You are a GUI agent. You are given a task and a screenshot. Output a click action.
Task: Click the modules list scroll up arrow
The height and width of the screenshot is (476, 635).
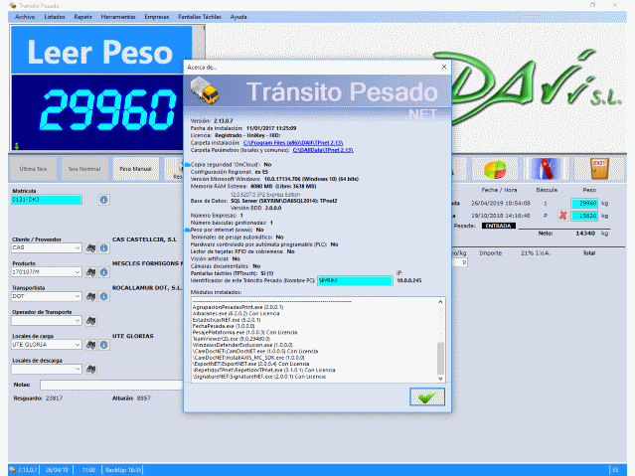click(x=440, y=302)
